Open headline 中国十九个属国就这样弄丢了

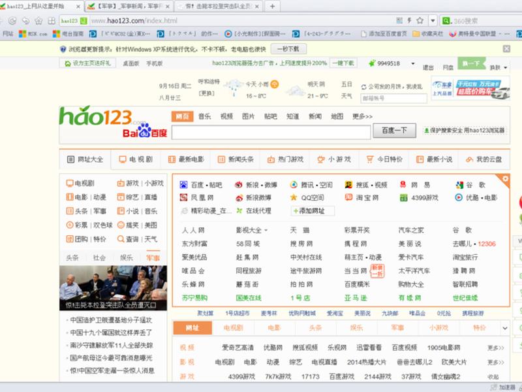pos(111,333)
